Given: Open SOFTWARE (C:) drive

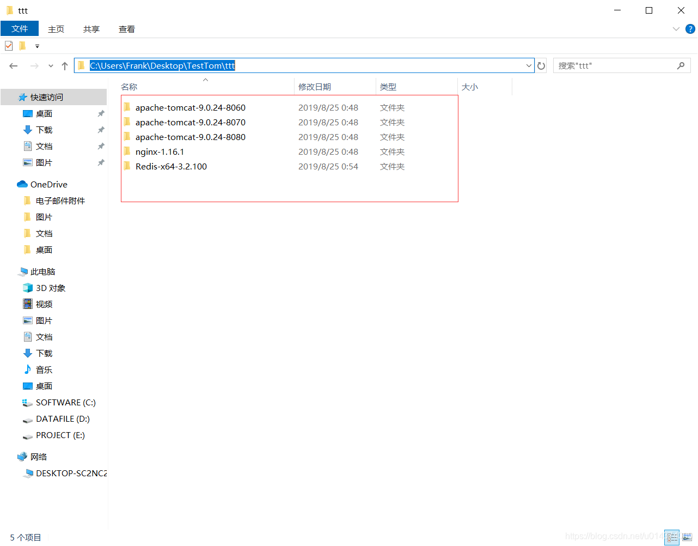Looking at the screenshot, I should click(x=65, y=402).
